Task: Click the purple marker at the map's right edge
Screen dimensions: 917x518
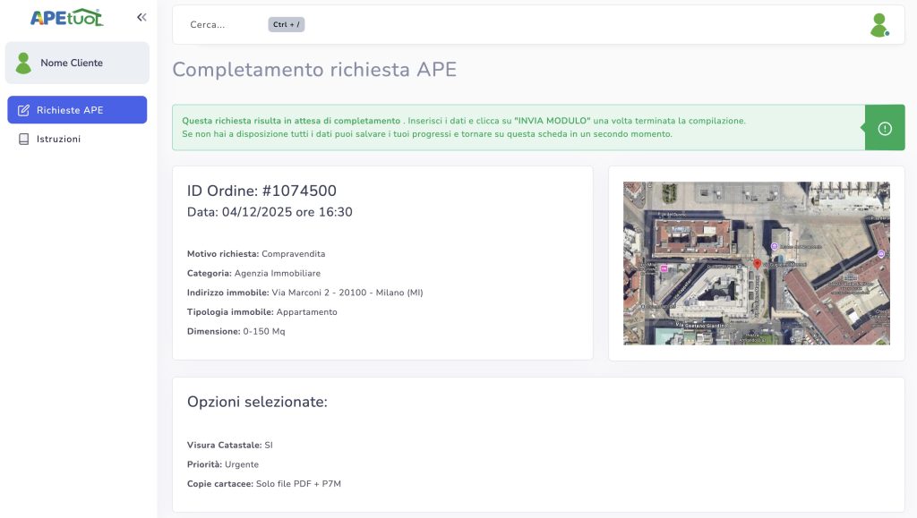Action: [879, 255]
